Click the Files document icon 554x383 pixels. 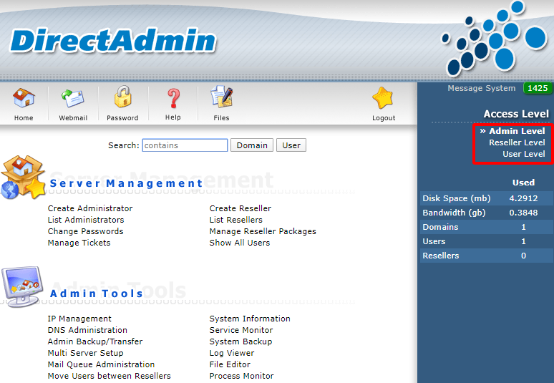coord(222,97)
